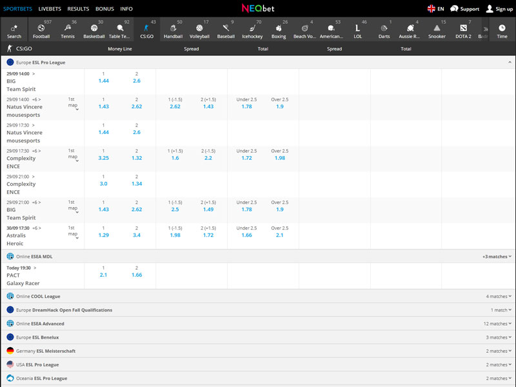Pick Under 2.5 at 1.72 odds
The height and width of the screenshot is (387, 516).
[x=246, y=158]
